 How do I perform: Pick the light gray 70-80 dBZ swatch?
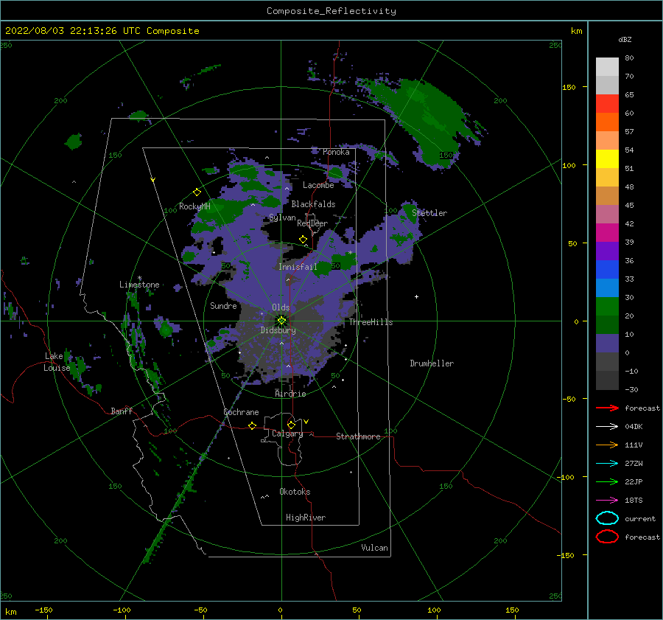click(607, 66)
